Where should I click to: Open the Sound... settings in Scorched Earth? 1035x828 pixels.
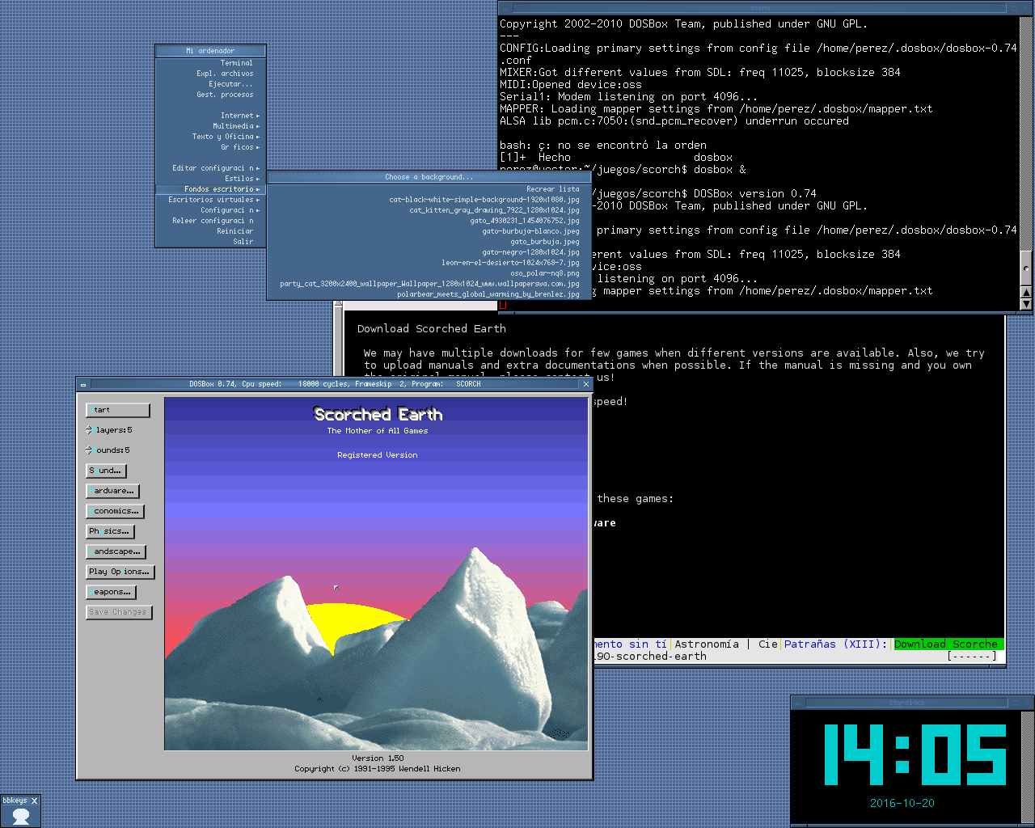[107, 471]
